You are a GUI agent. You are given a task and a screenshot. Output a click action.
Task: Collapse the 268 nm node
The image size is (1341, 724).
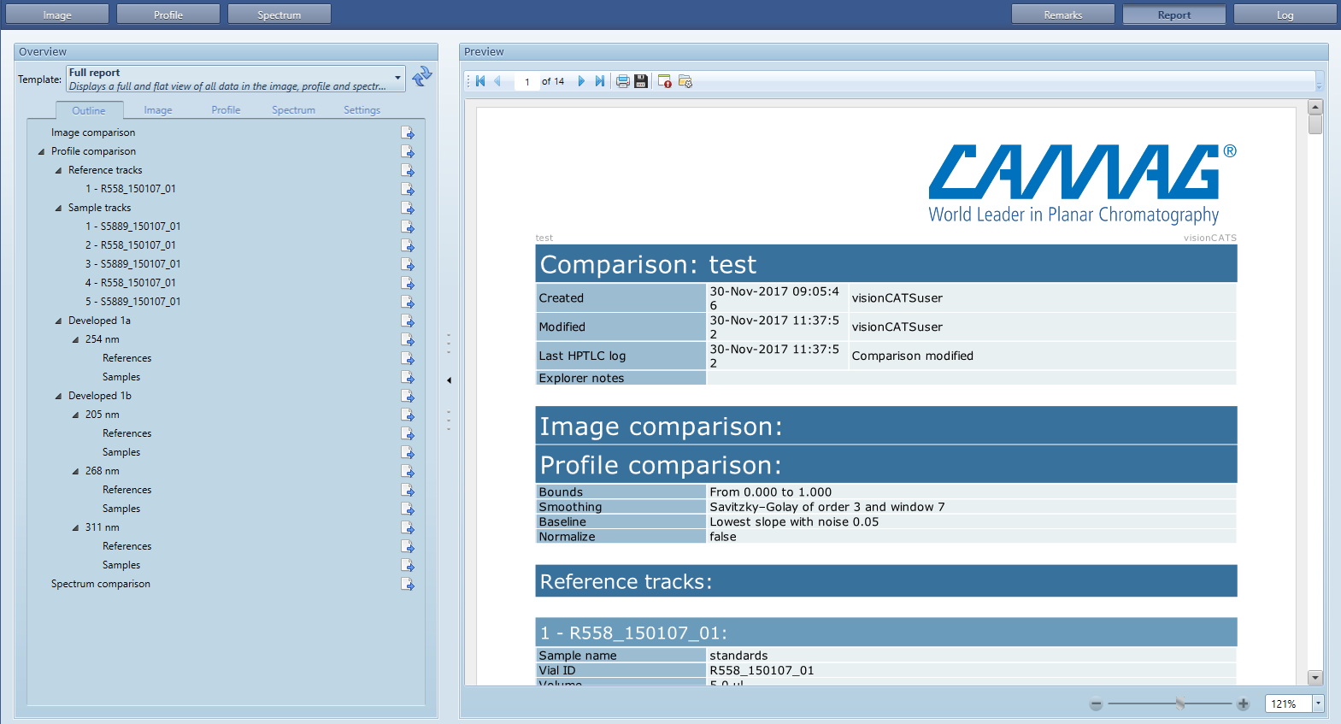75,471
